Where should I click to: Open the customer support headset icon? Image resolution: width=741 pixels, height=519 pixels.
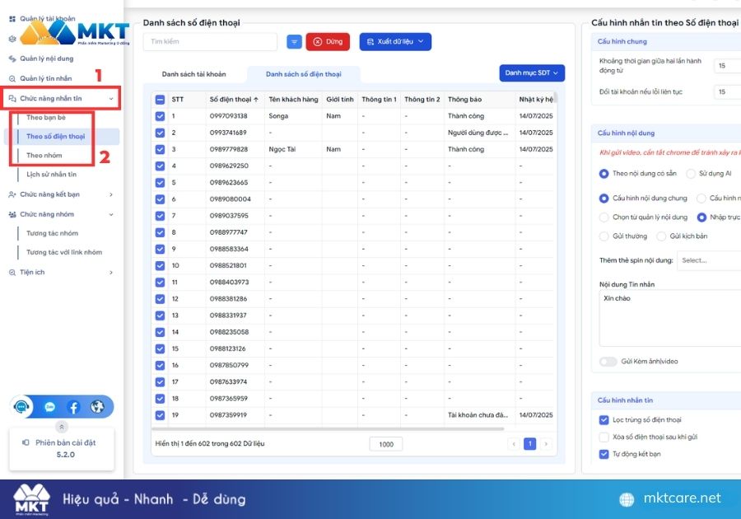[21, 406]
